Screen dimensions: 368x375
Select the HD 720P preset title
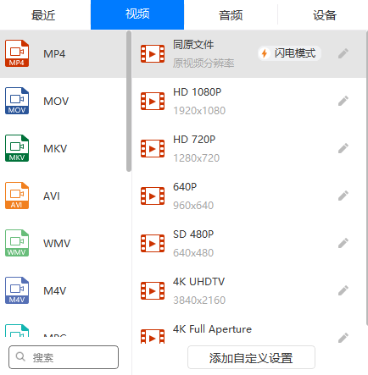pos(194,140)
